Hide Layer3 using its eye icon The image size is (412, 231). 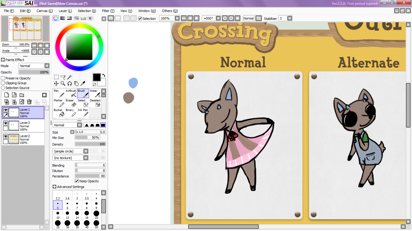(5, 123)
